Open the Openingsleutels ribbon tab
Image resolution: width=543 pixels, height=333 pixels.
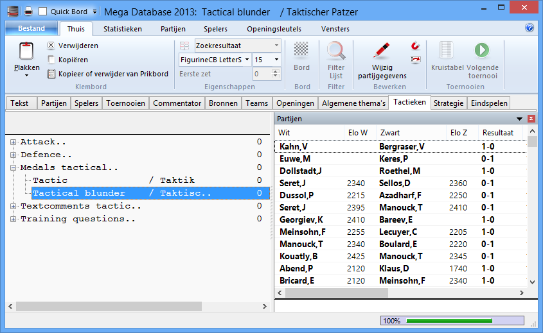(x=274, y=29)
